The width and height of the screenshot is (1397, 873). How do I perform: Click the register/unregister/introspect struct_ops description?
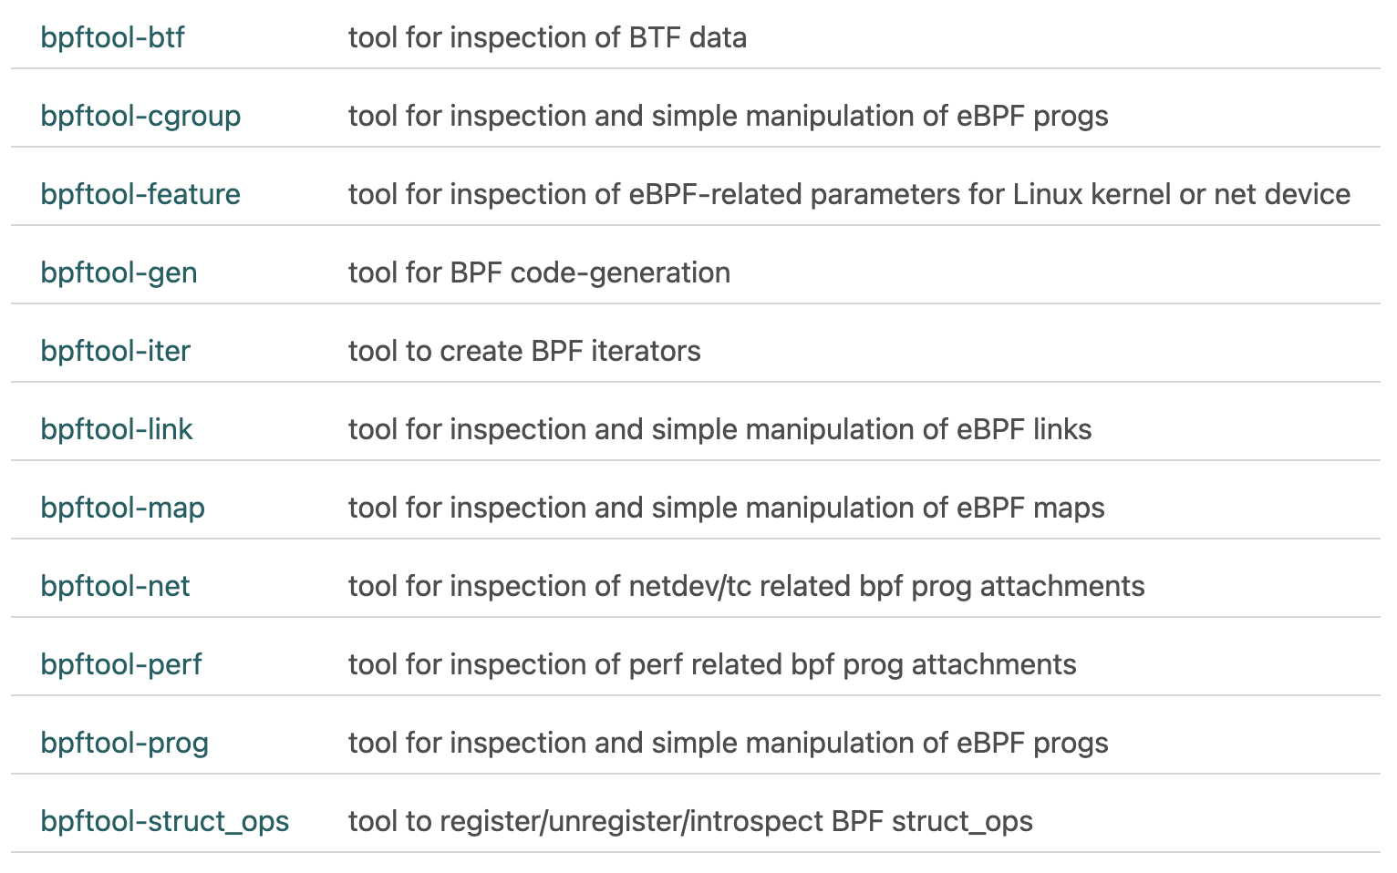[690, 821]
